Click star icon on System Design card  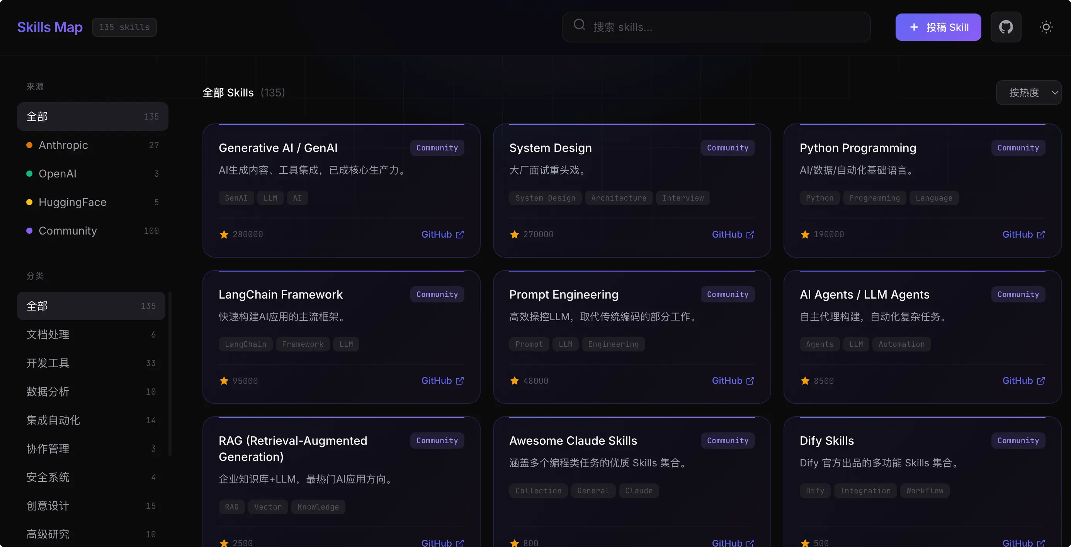pos(515,235)
